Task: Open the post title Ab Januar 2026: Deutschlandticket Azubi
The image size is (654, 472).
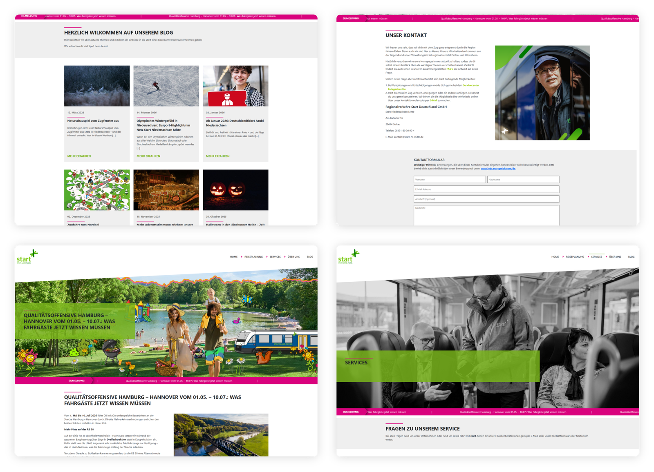Action: [235, 123]
